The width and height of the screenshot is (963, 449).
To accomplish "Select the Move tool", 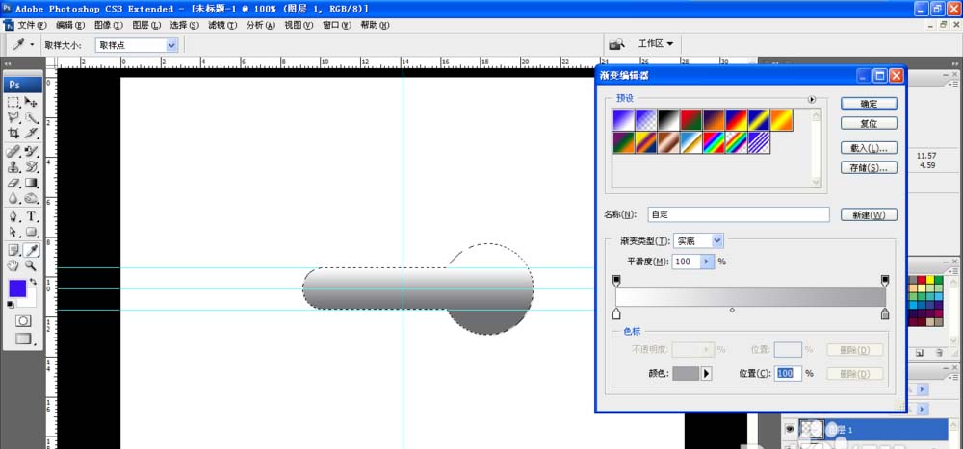I will coord(32,102).
